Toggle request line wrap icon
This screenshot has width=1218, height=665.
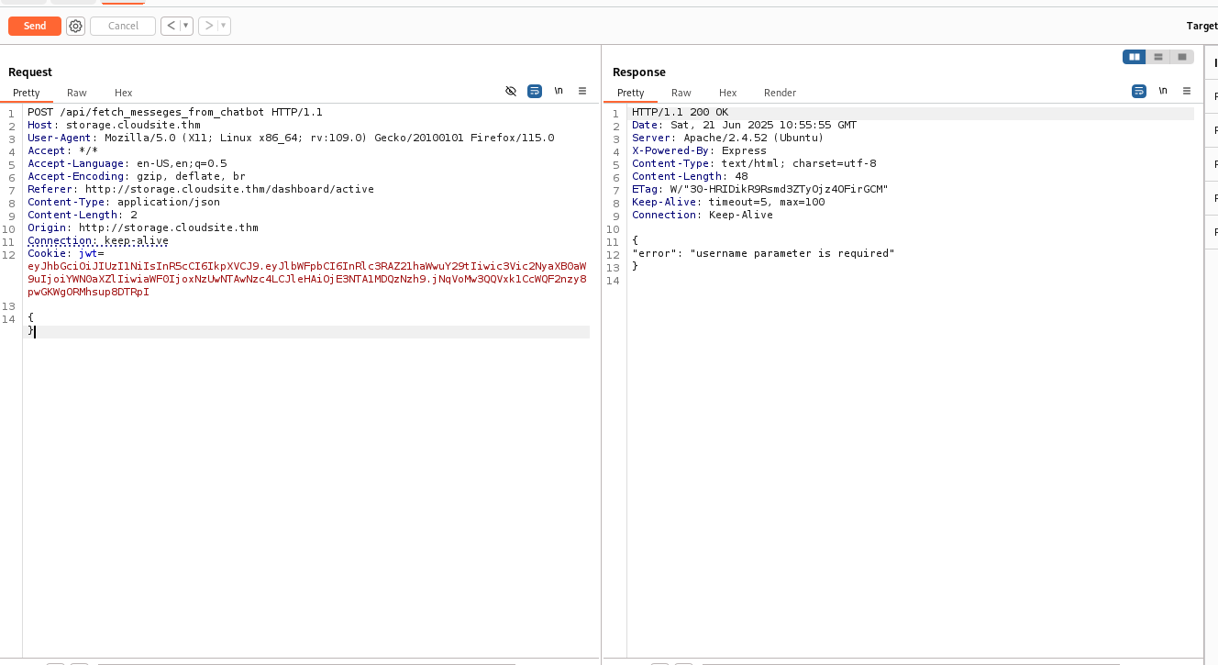click(x=535, y=92)
